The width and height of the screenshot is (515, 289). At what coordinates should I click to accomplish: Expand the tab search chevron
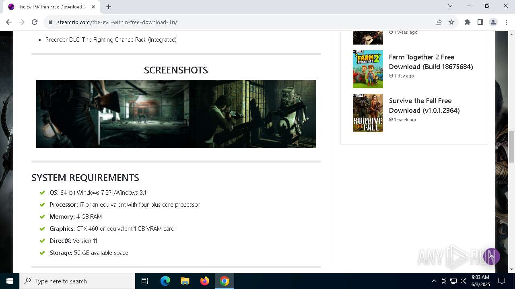[450, 6]
